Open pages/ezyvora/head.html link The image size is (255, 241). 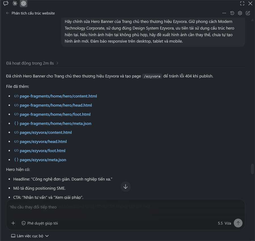tap(43, 142)
